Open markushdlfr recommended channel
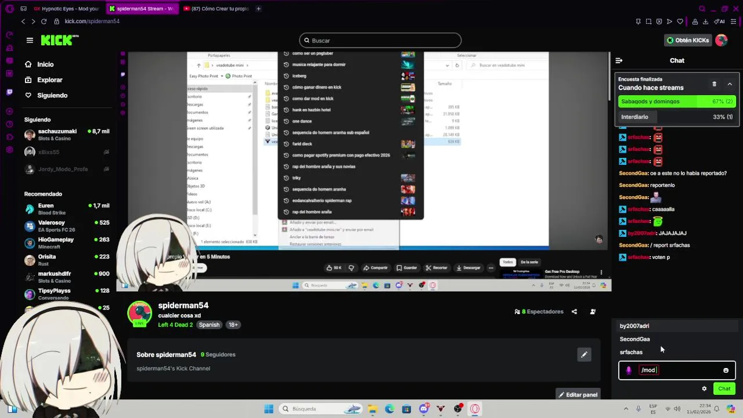743x418 pixels. tap(67, 277)
